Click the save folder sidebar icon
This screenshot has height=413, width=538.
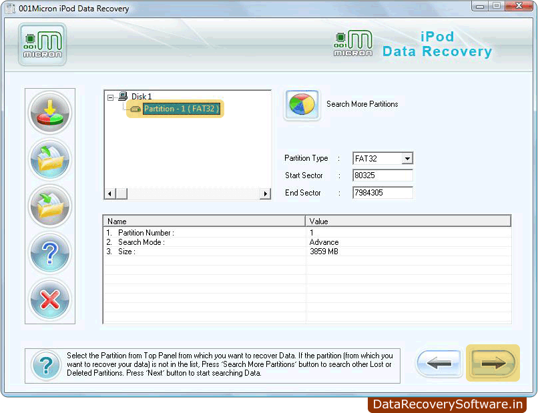[50, 205]
